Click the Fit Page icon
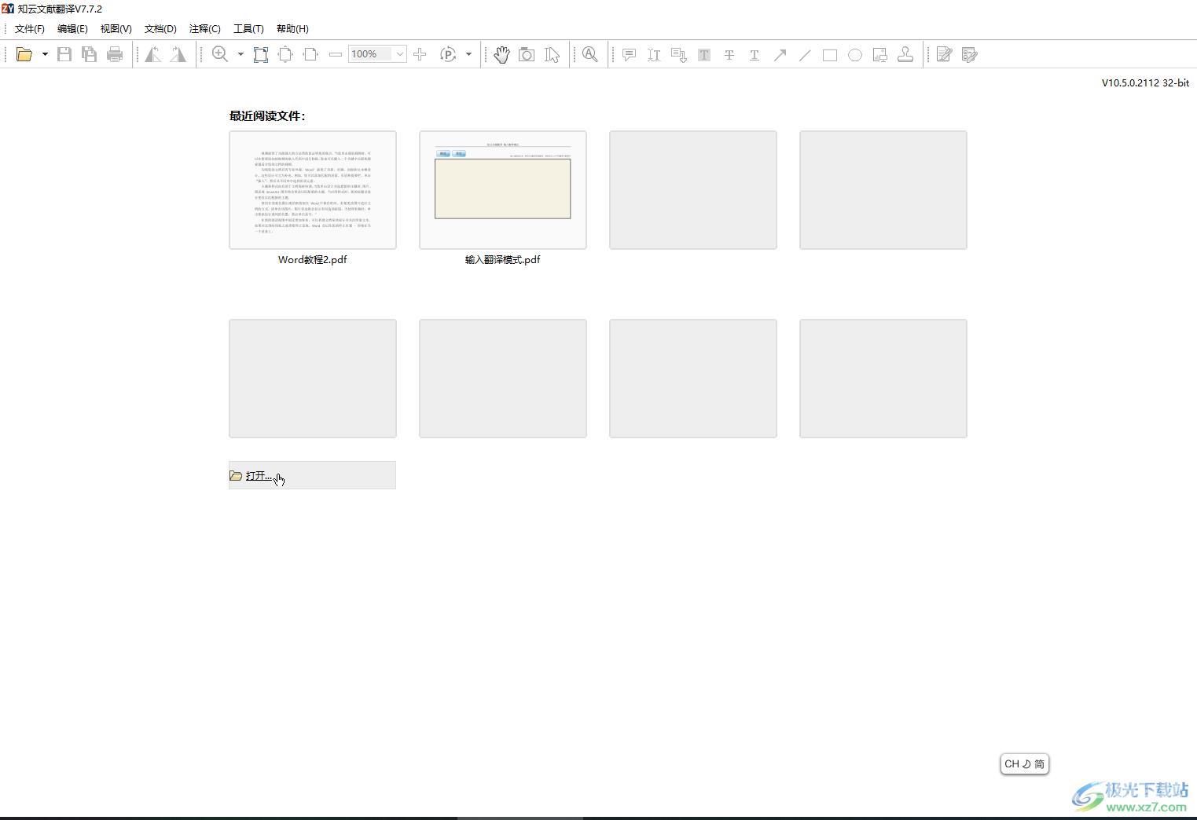This screenshot has width=1197, height=820. pos(285,54)
